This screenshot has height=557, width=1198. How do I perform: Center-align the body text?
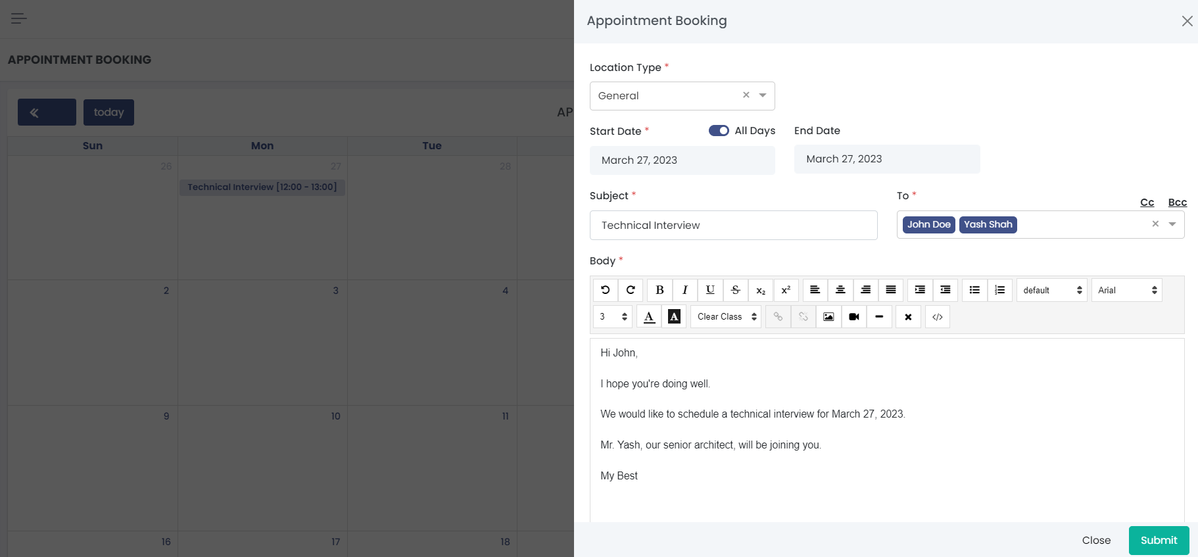[840, 290]
